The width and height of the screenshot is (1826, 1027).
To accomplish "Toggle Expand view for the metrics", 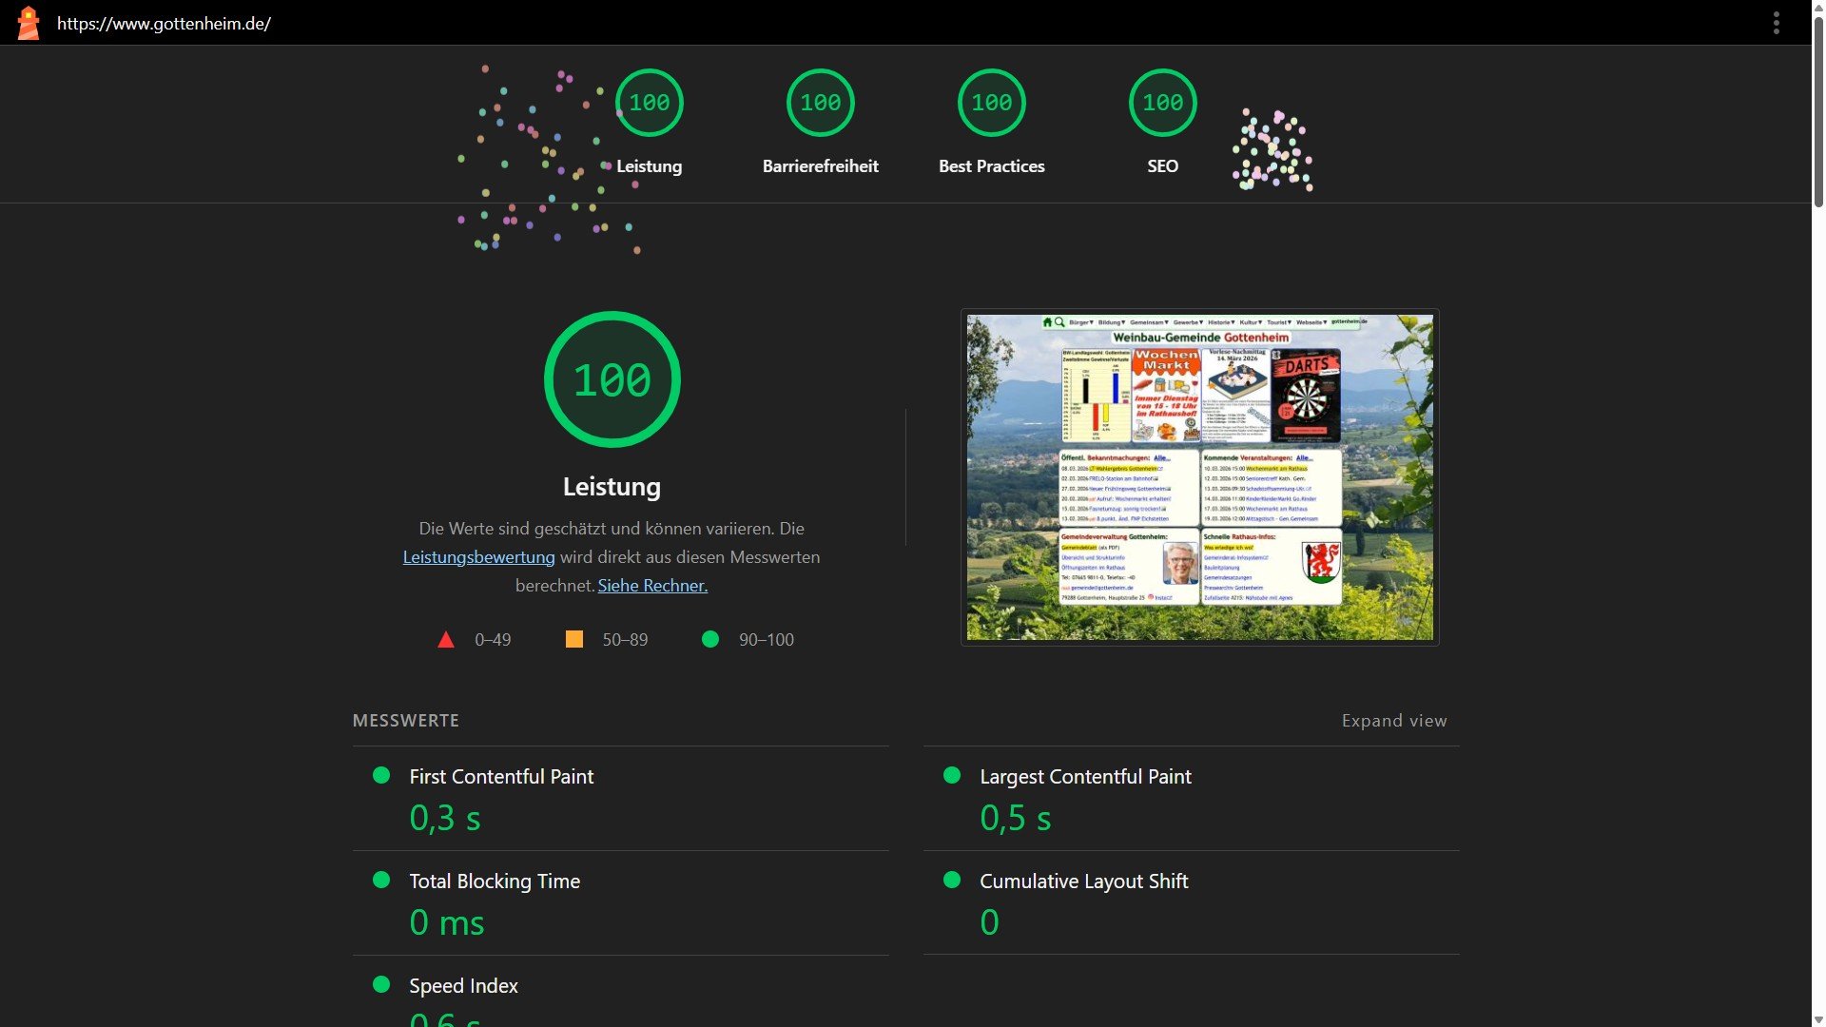I will (x=1393, y=721).
